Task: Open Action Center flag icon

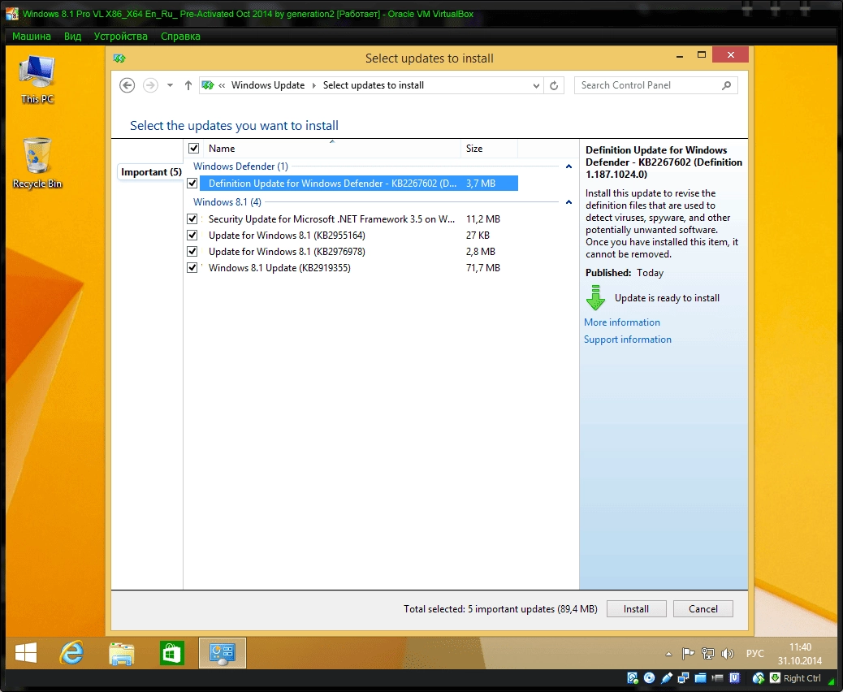Action: pos(688,654)
